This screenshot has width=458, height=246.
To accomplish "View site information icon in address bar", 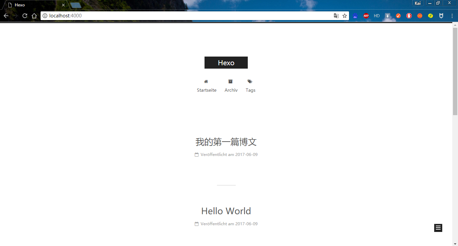I will coord(45,16).
